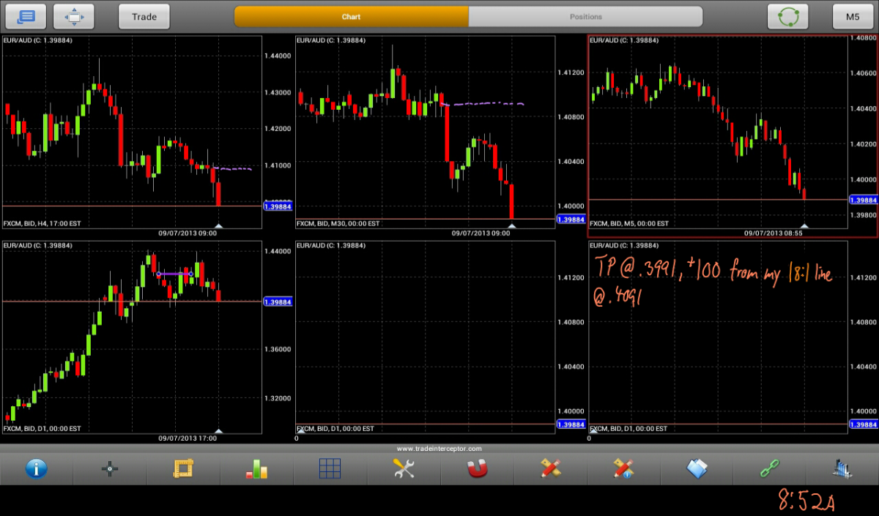The height and width of the screenshot is (516, 879).
Task: Open the wrench and screwdriver settings
Action: [x=404, y=468]
